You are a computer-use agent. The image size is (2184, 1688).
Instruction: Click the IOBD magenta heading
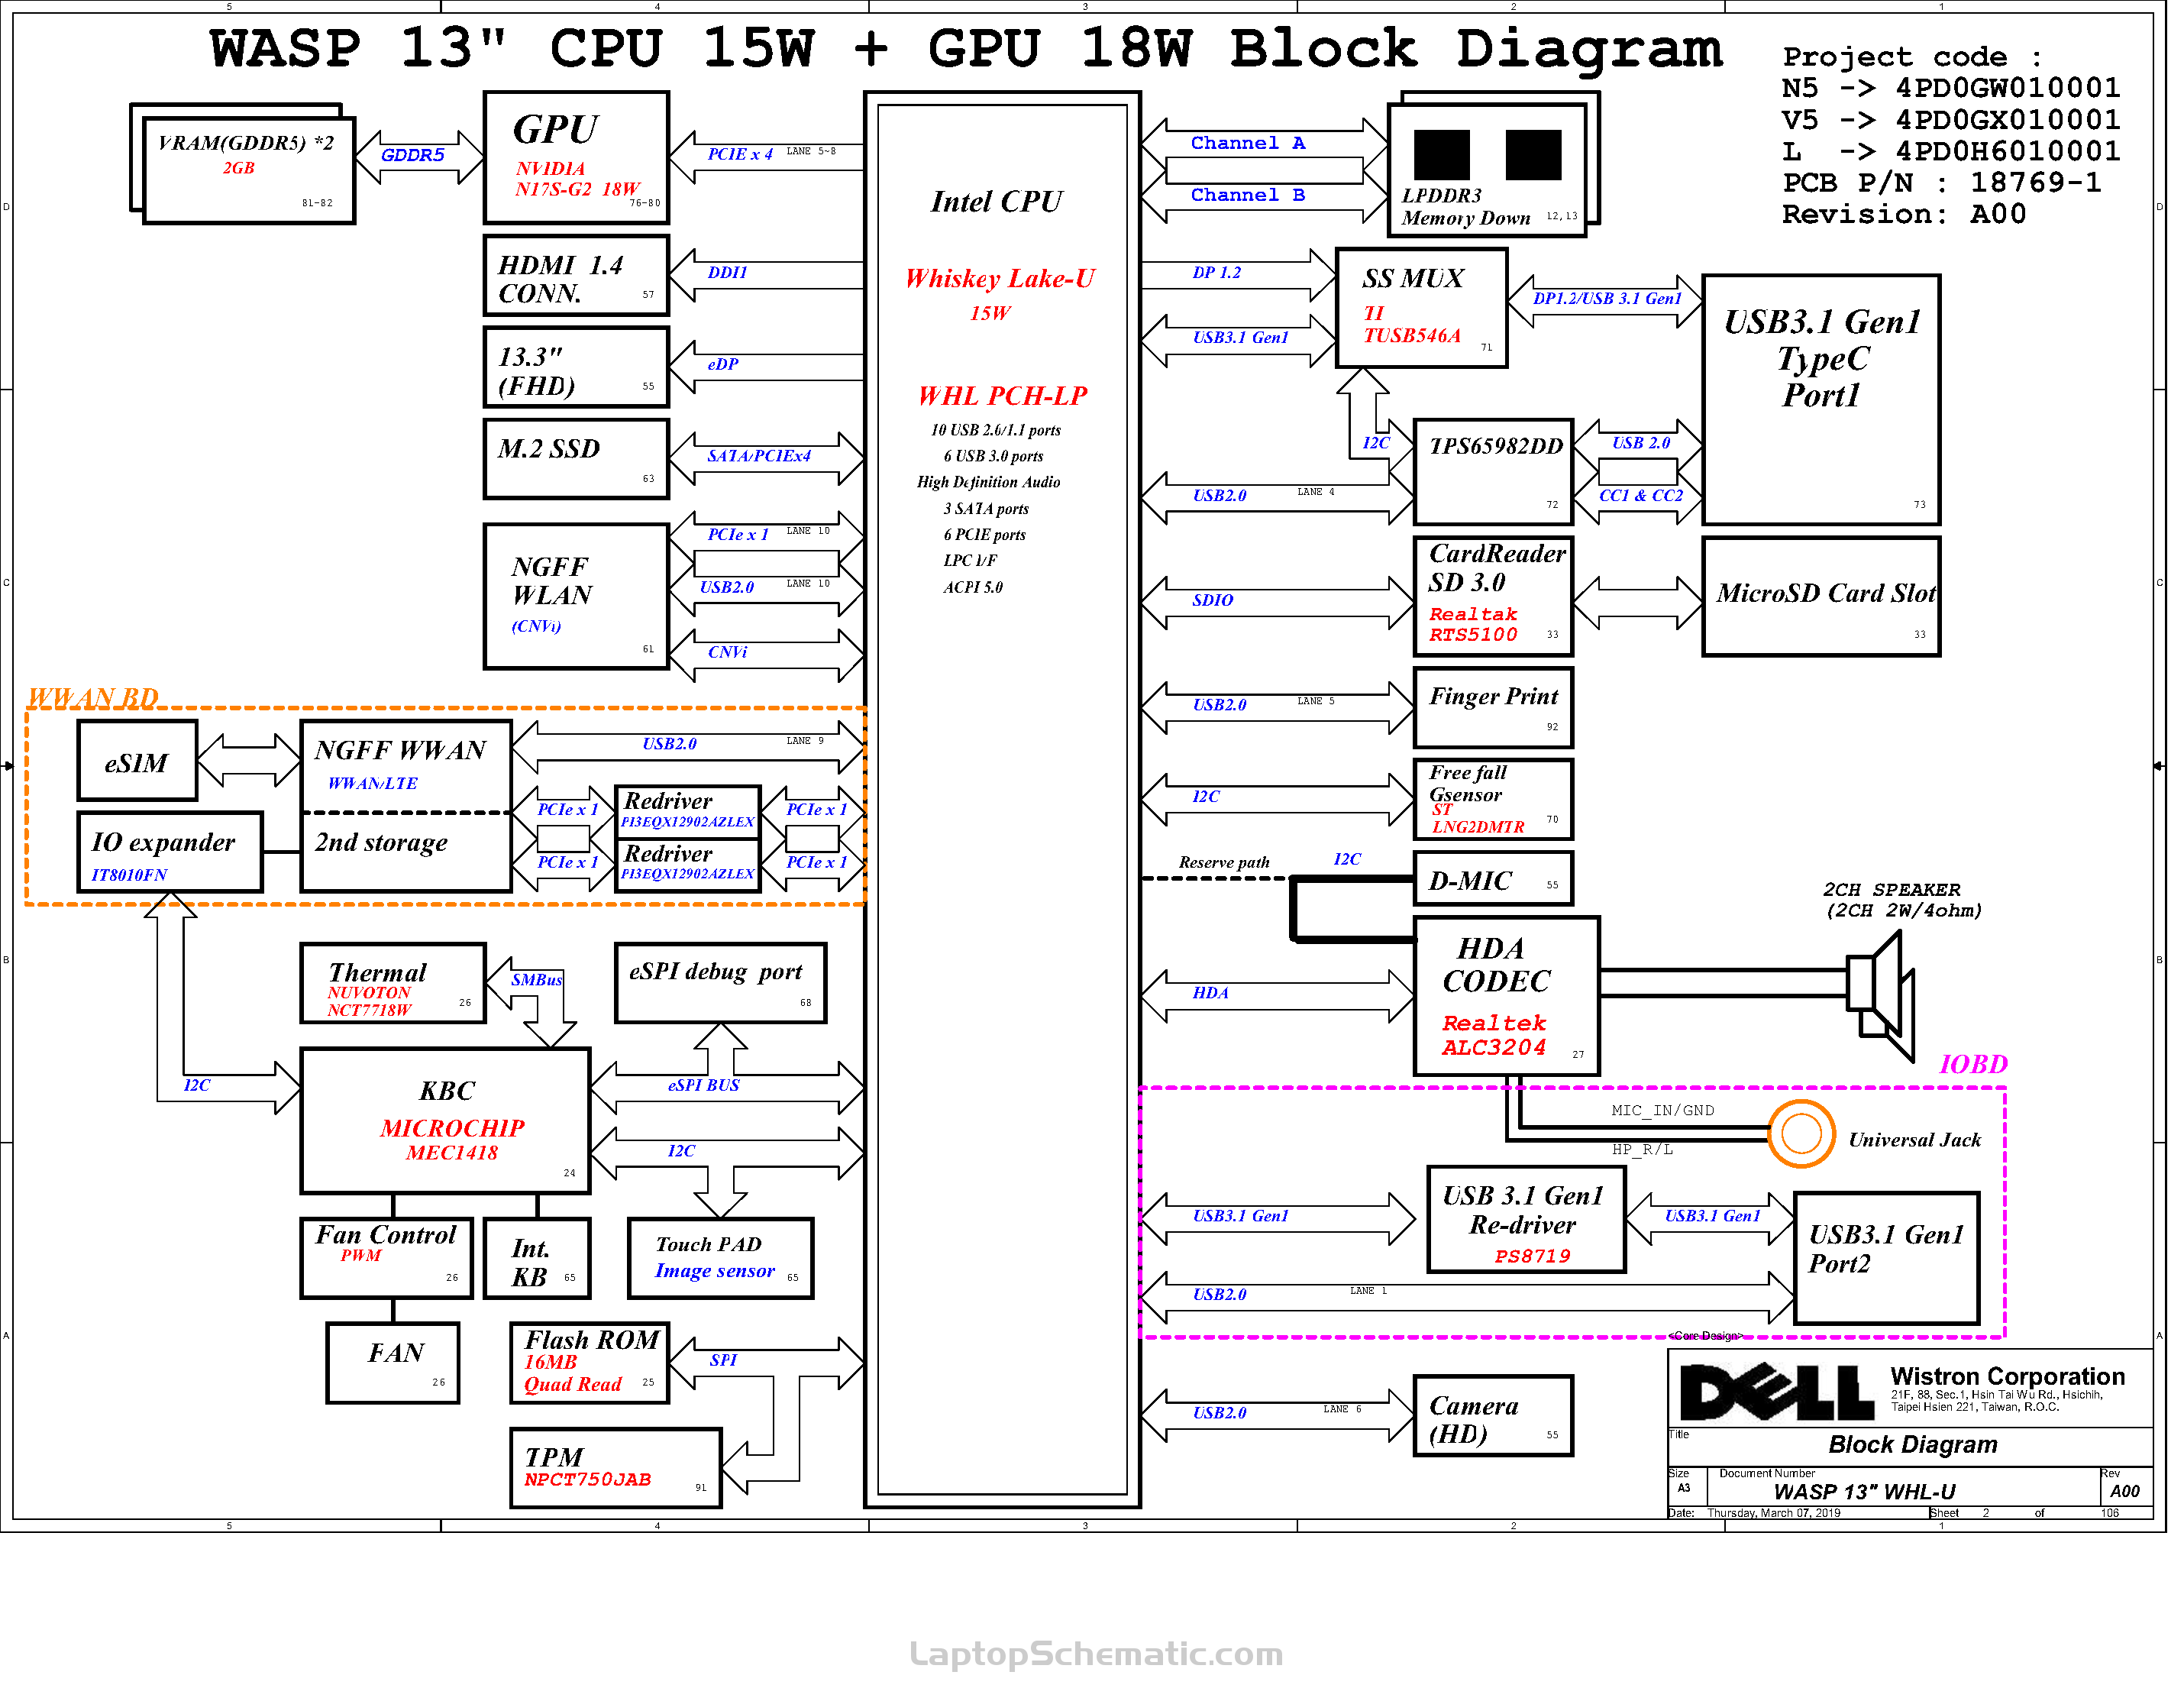point(1973,1064)
